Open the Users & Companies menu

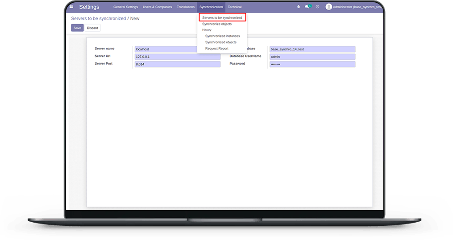click(157, 7)
